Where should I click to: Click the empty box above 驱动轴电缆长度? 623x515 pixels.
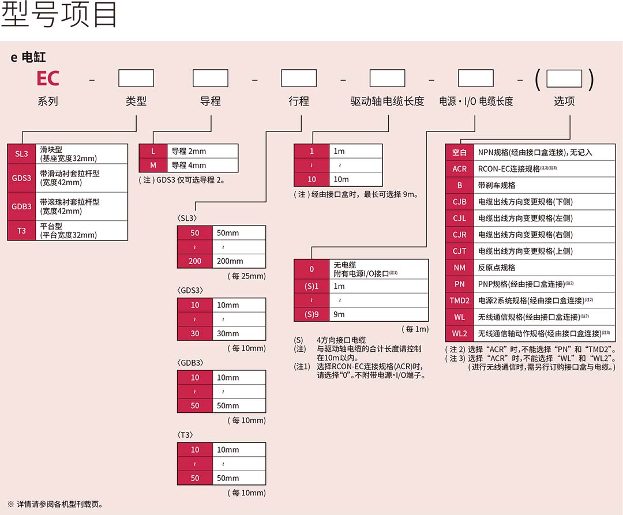(x=387, y=78)
